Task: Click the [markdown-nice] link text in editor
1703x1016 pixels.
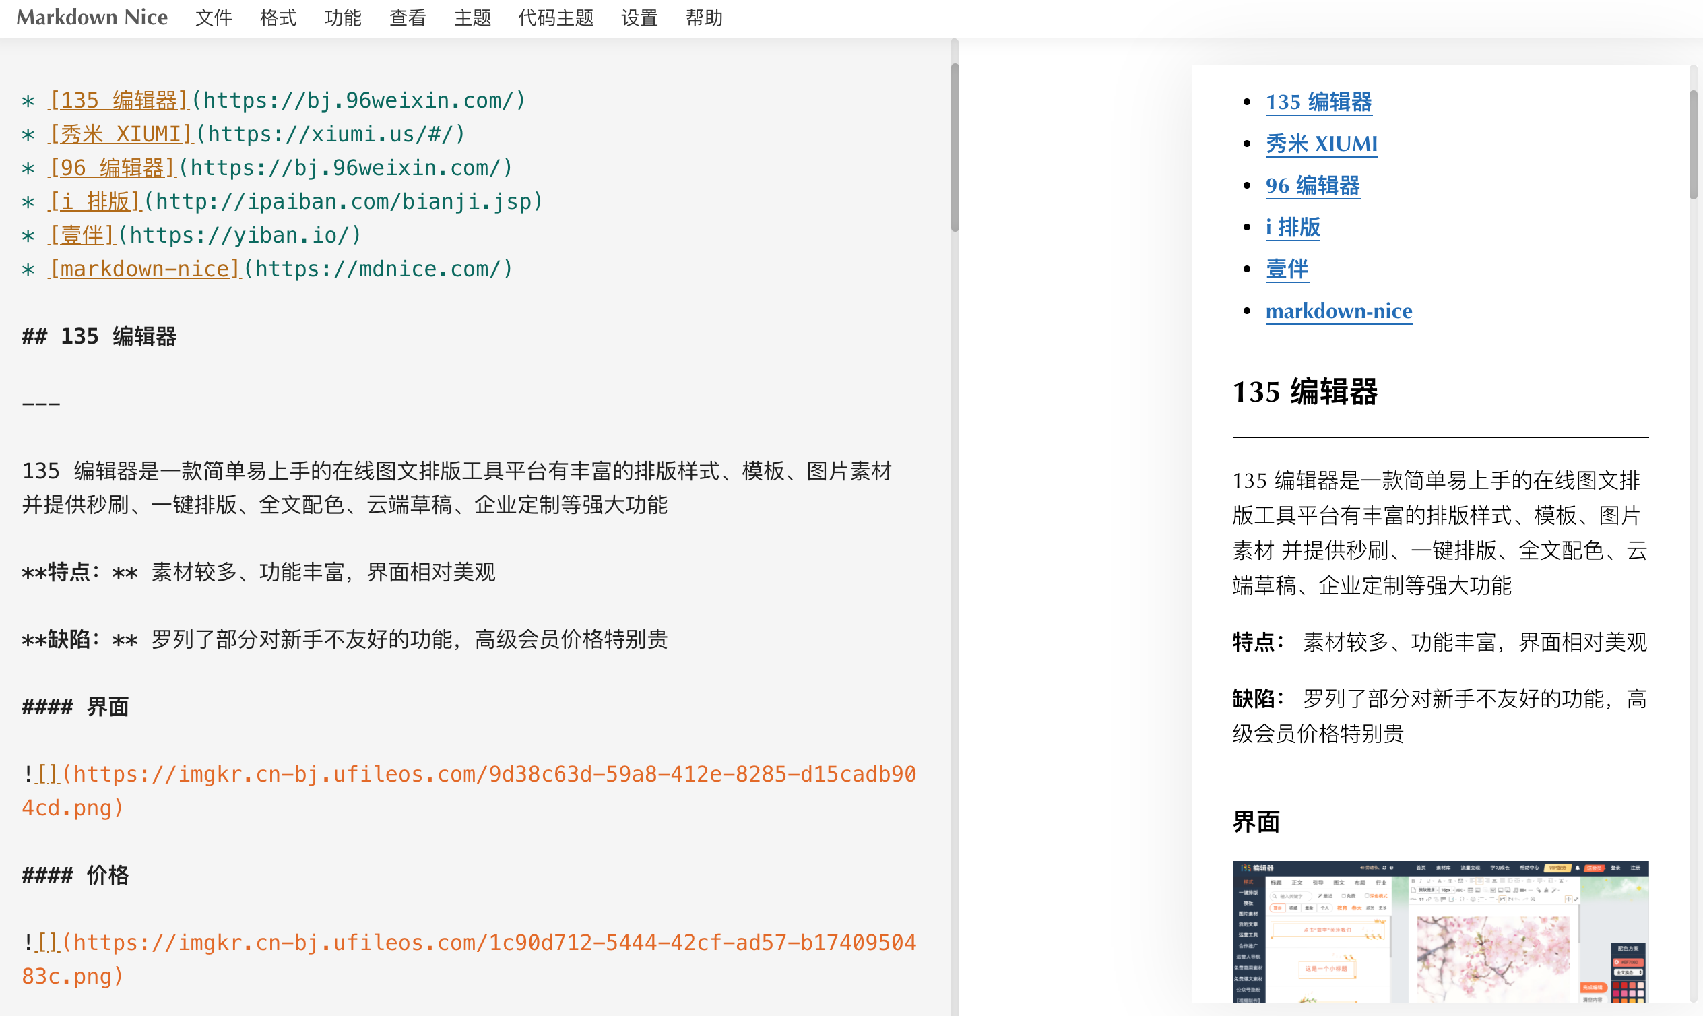Action: pos(145,269)
